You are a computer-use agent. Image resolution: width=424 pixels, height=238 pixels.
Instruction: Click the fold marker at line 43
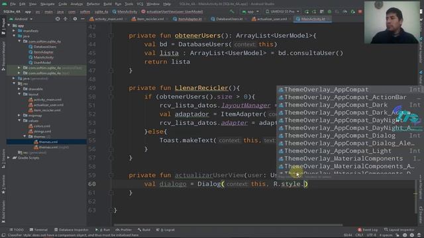coord(111,36)
